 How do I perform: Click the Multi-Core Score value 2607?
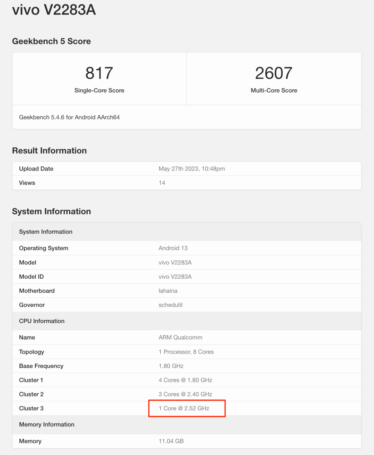(274, 73)
